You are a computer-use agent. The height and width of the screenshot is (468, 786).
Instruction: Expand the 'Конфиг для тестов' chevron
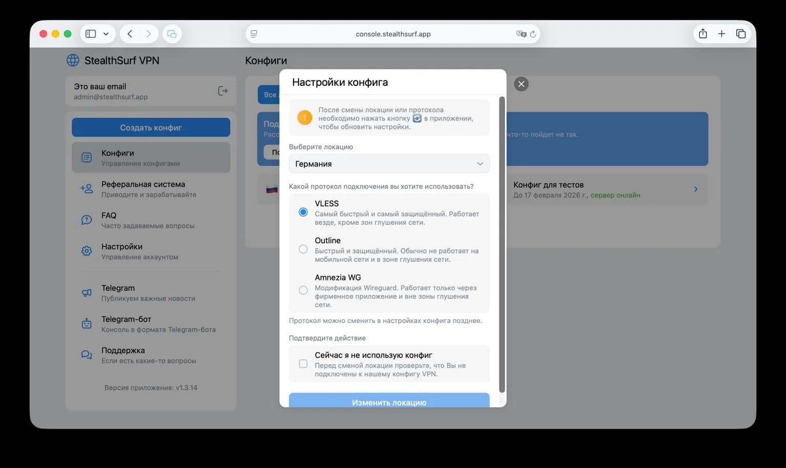pyautogui.click(x=695, y=189)
